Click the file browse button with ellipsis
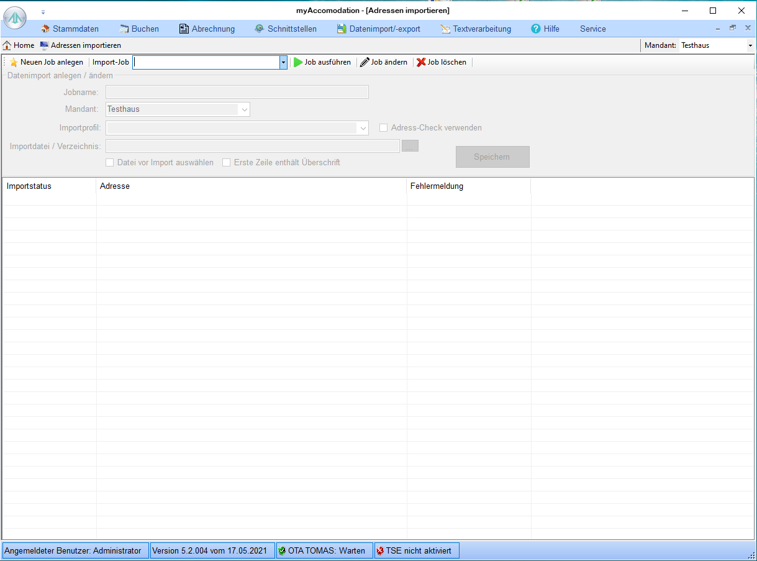Screen dimensions: 757x561 pos(410,146)
